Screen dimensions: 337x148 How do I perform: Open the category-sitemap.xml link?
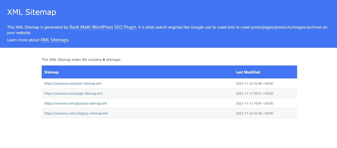[76, 113]
